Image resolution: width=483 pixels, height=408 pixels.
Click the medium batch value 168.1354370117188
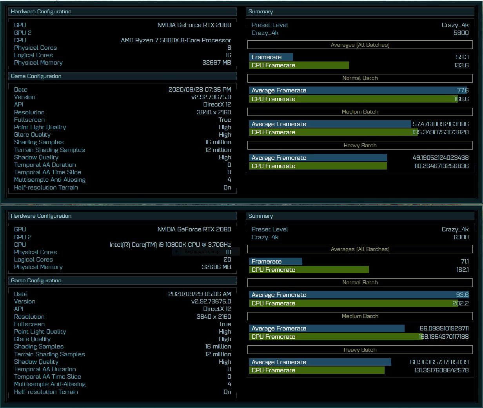coord(444,337)
